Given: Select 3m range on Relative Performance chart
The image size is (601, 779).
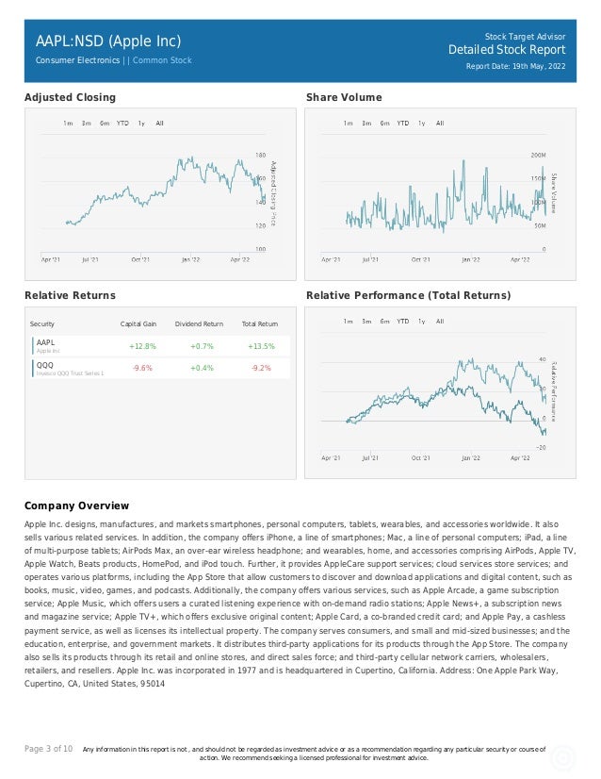Looking at the screenshot, I should (x=366, y=322).
